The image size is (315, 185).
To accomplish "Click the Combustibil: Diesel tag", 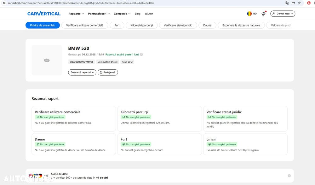I will pos(107,62).
